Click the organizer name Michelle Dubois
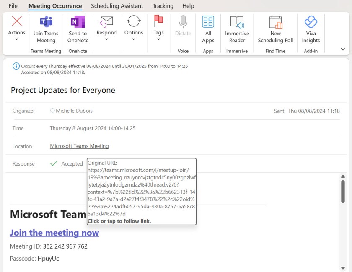352x272 pixels. click(74, 111)
